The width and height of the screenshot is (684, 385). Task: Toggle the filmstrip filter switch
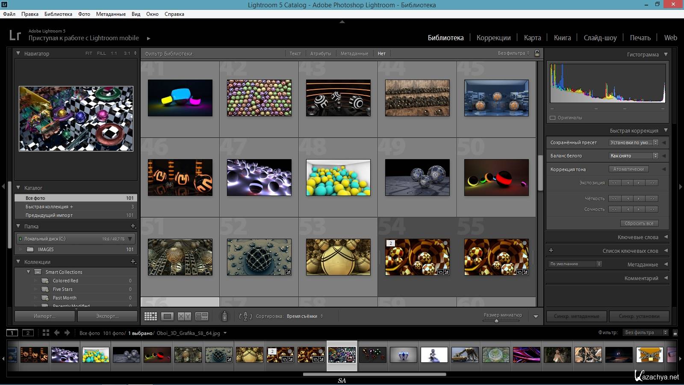675,333
